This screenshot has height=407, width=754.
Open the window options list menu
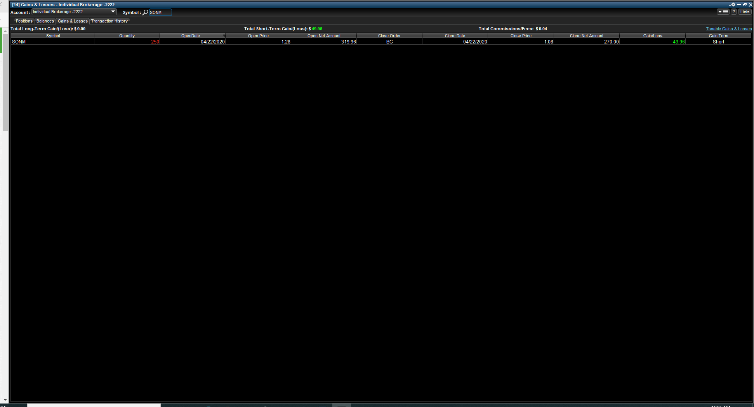pos(723,12)
